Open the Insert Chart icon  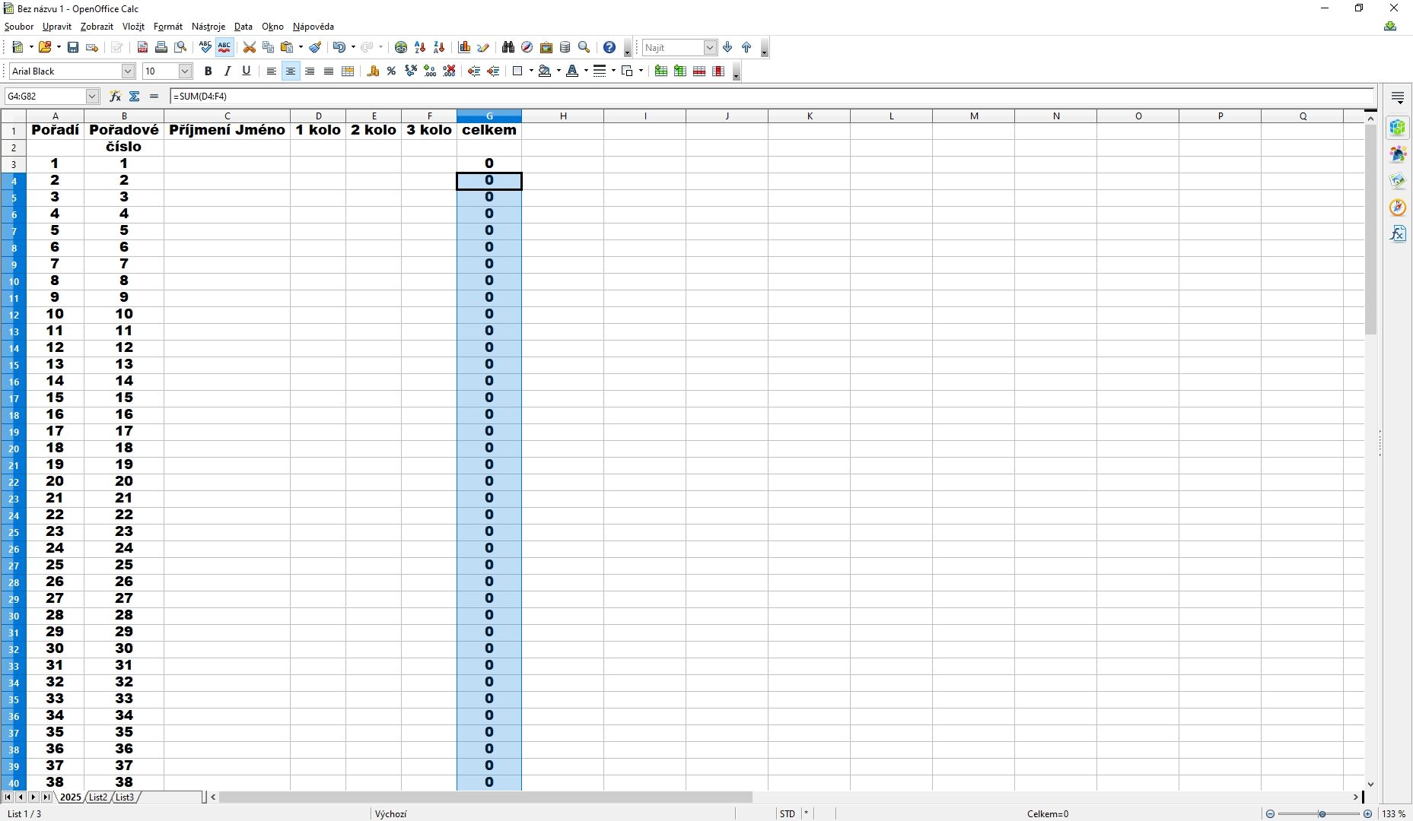[x=464, y=47]
